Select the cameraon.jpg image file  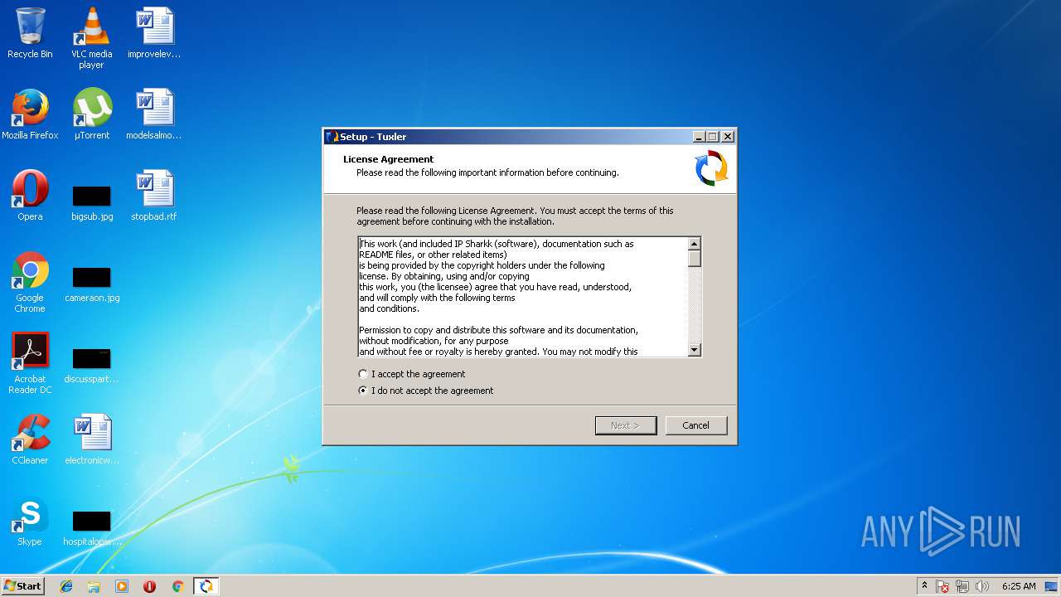coord(92,284)
